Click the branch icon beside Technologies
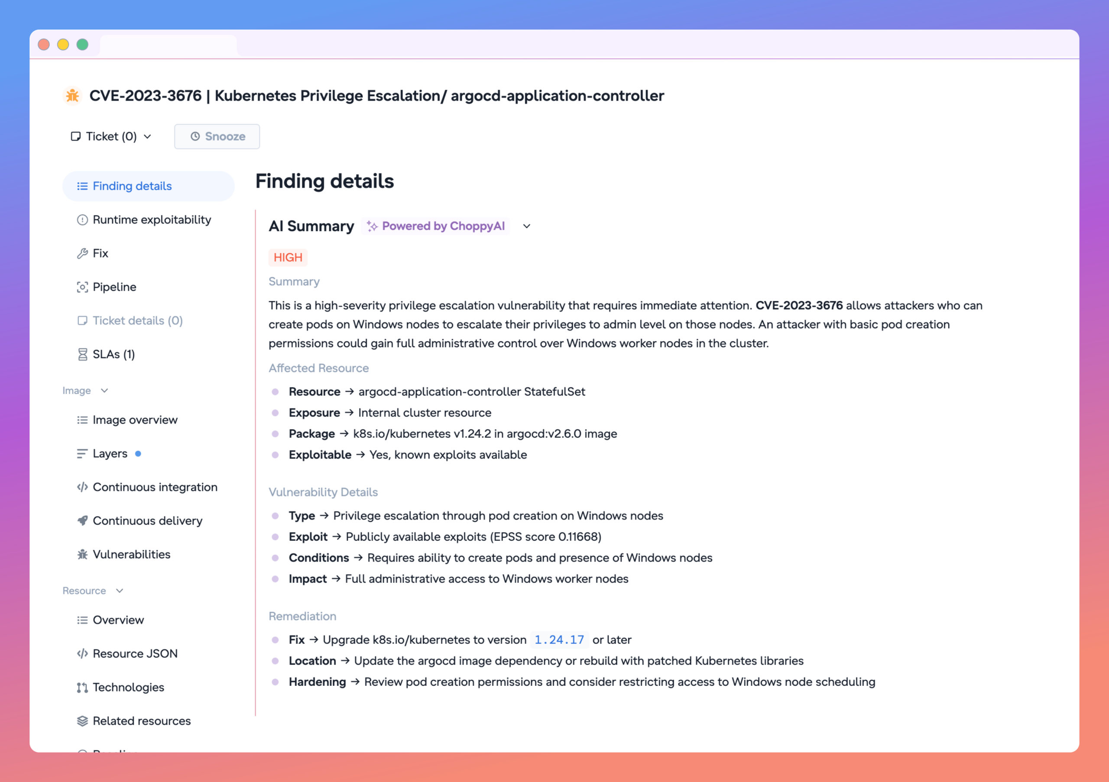The image size is (1109, 782). click(83, 688)
